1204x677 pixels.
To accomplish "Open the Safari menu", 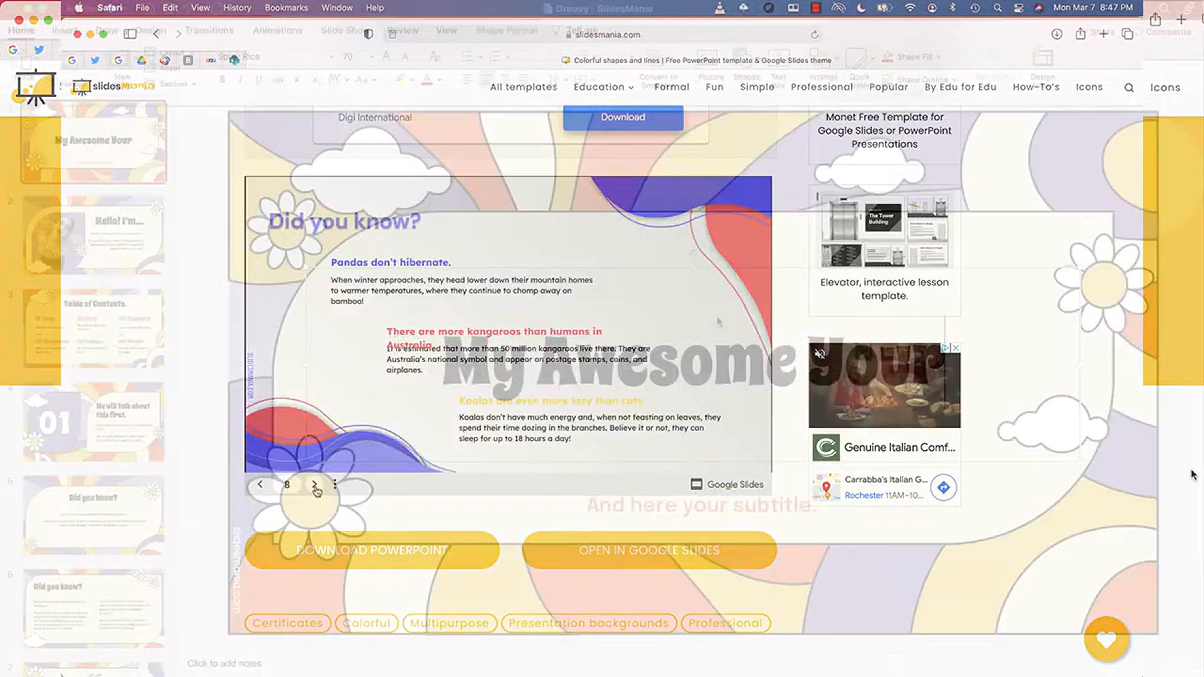I will pyautogui.click(x=110, y=8).
